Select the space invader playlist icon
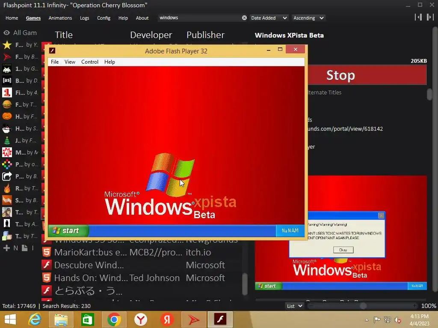Screen dimensions: 438x328 click(x=7, y=69)
